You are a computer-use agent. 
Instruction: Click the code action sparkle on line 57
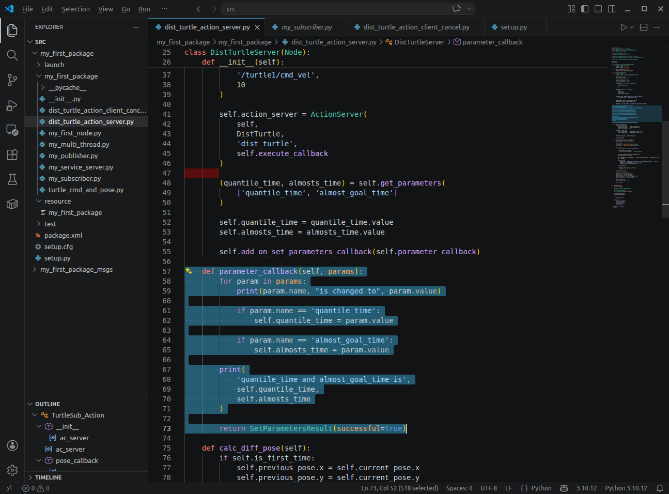(x=189, y=271)
